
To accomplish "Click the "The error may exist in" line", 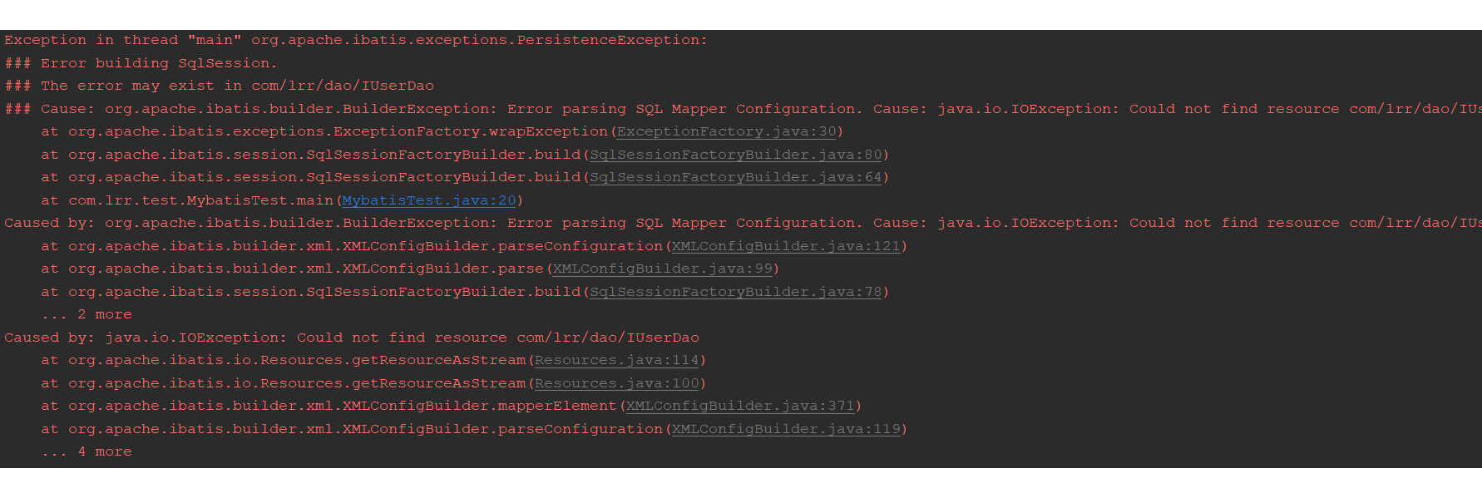I will [x=220, y=86].
